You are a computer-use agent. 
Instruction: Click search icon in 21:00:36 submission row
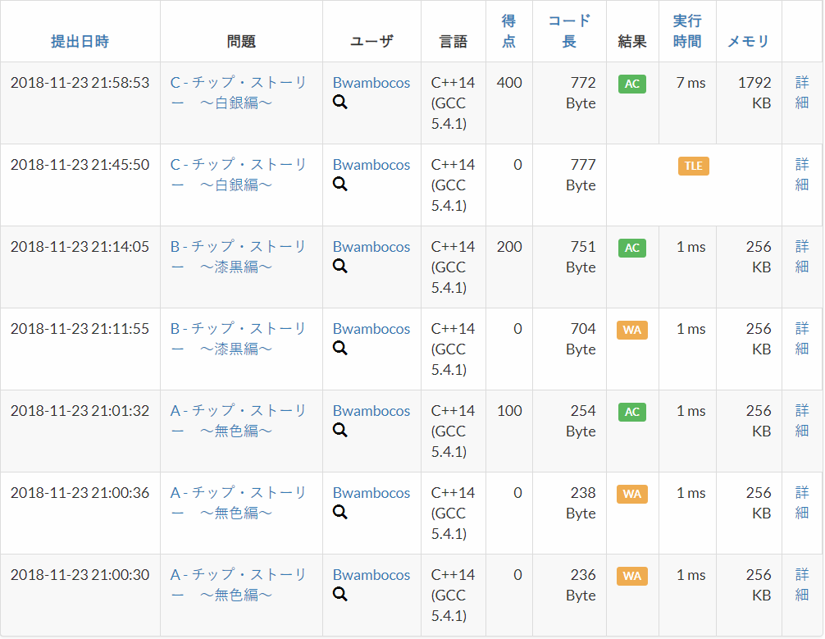pos(340,512)
